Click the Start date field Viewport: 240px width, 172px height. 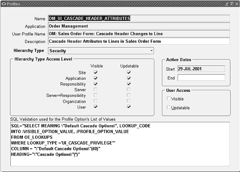(201, 69)
